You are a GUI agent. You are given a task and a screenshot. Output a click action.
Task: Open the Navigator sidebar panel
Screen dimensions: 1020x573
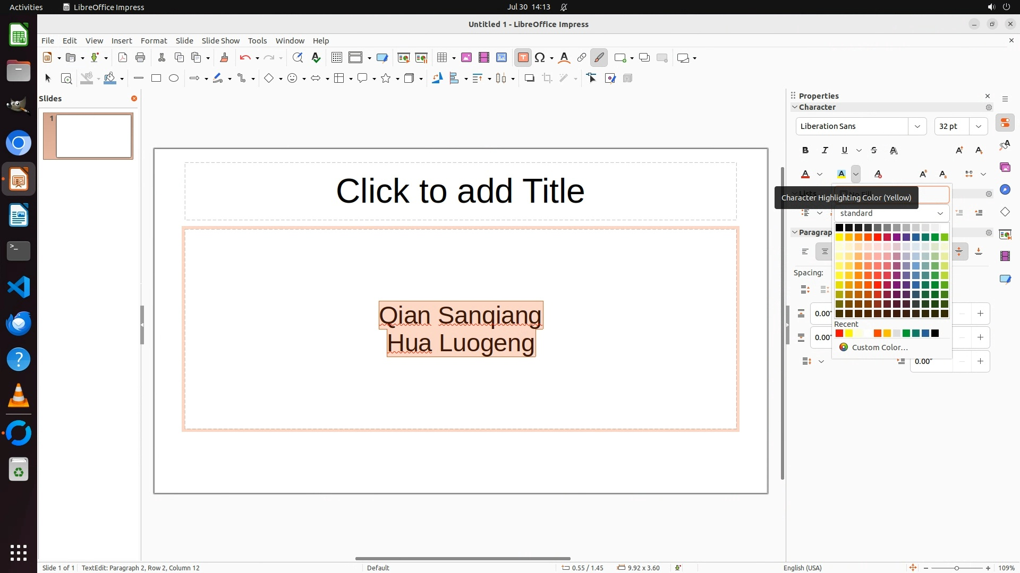click(x=1005, y=190)
